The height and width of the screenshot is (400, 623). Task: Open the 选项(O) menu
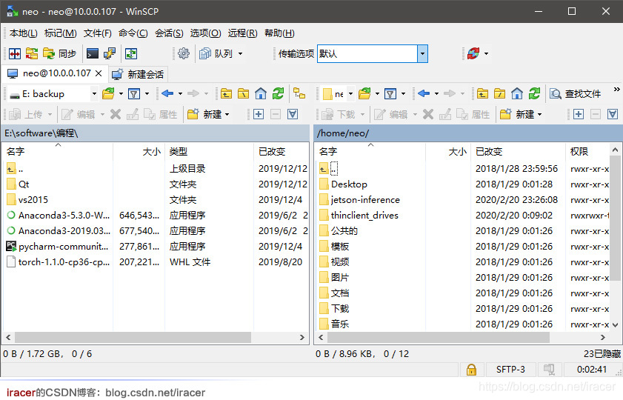(x=205, y=33)
